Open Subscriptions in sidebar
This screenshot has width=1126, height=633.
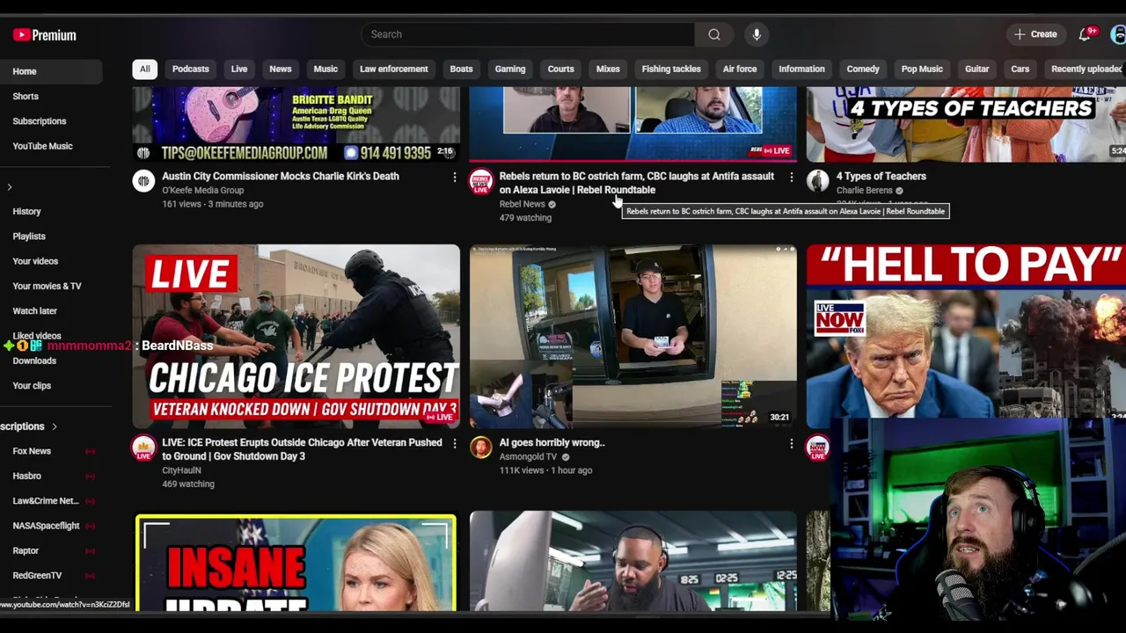pos(51,121)
